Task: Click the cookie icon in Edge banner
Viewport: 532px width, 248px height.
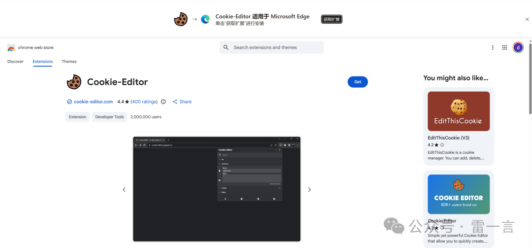Action: 181,19
